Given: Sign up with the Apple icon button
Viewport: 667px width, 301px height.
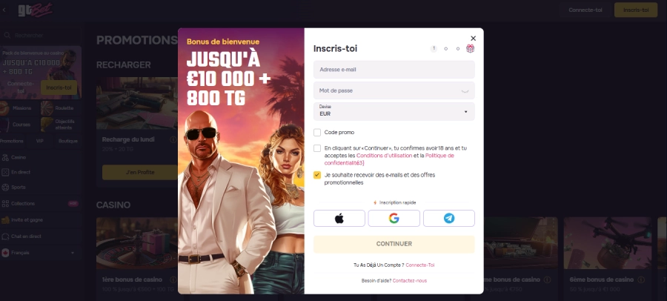Looking at the screenshot, I should [339, 219].
